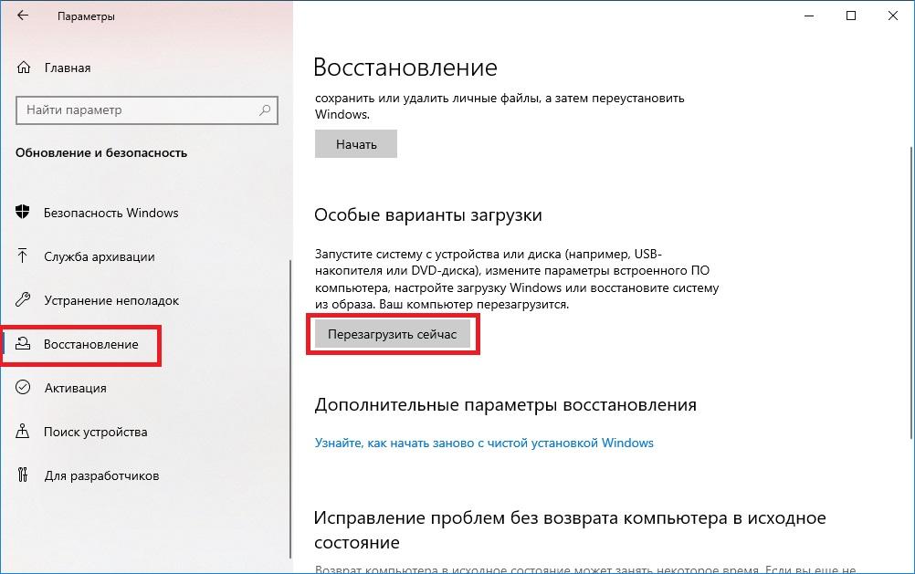Select the Служба архивации arrow icon
This screenshot has width=915, height=574.
click(x=23, y=256)
